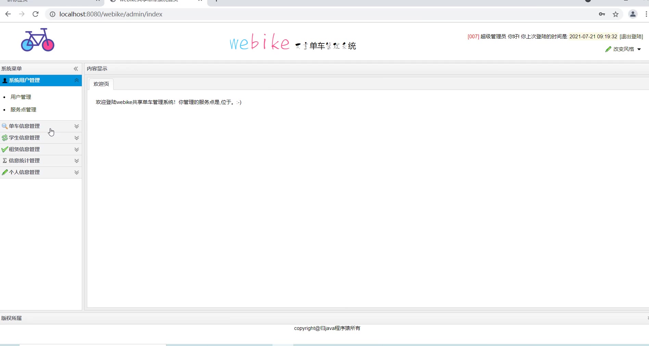Image resolution: width=649 pixels, height=346 pixels.
Task: Click the user icon beside 系统用户管理
Action: click(5, 80)
